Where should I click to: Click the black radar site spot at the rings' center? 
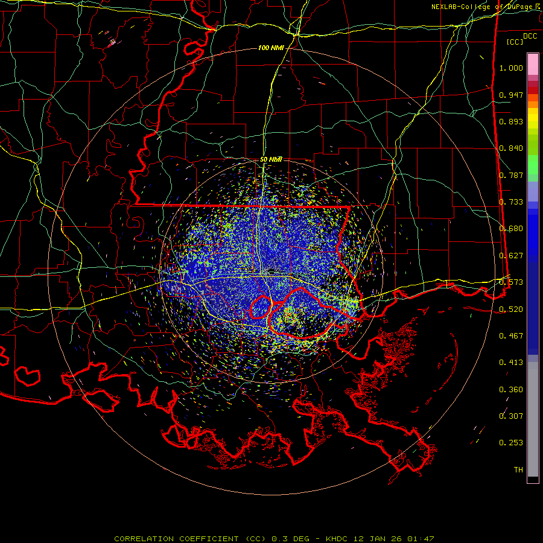pos(271,271)
